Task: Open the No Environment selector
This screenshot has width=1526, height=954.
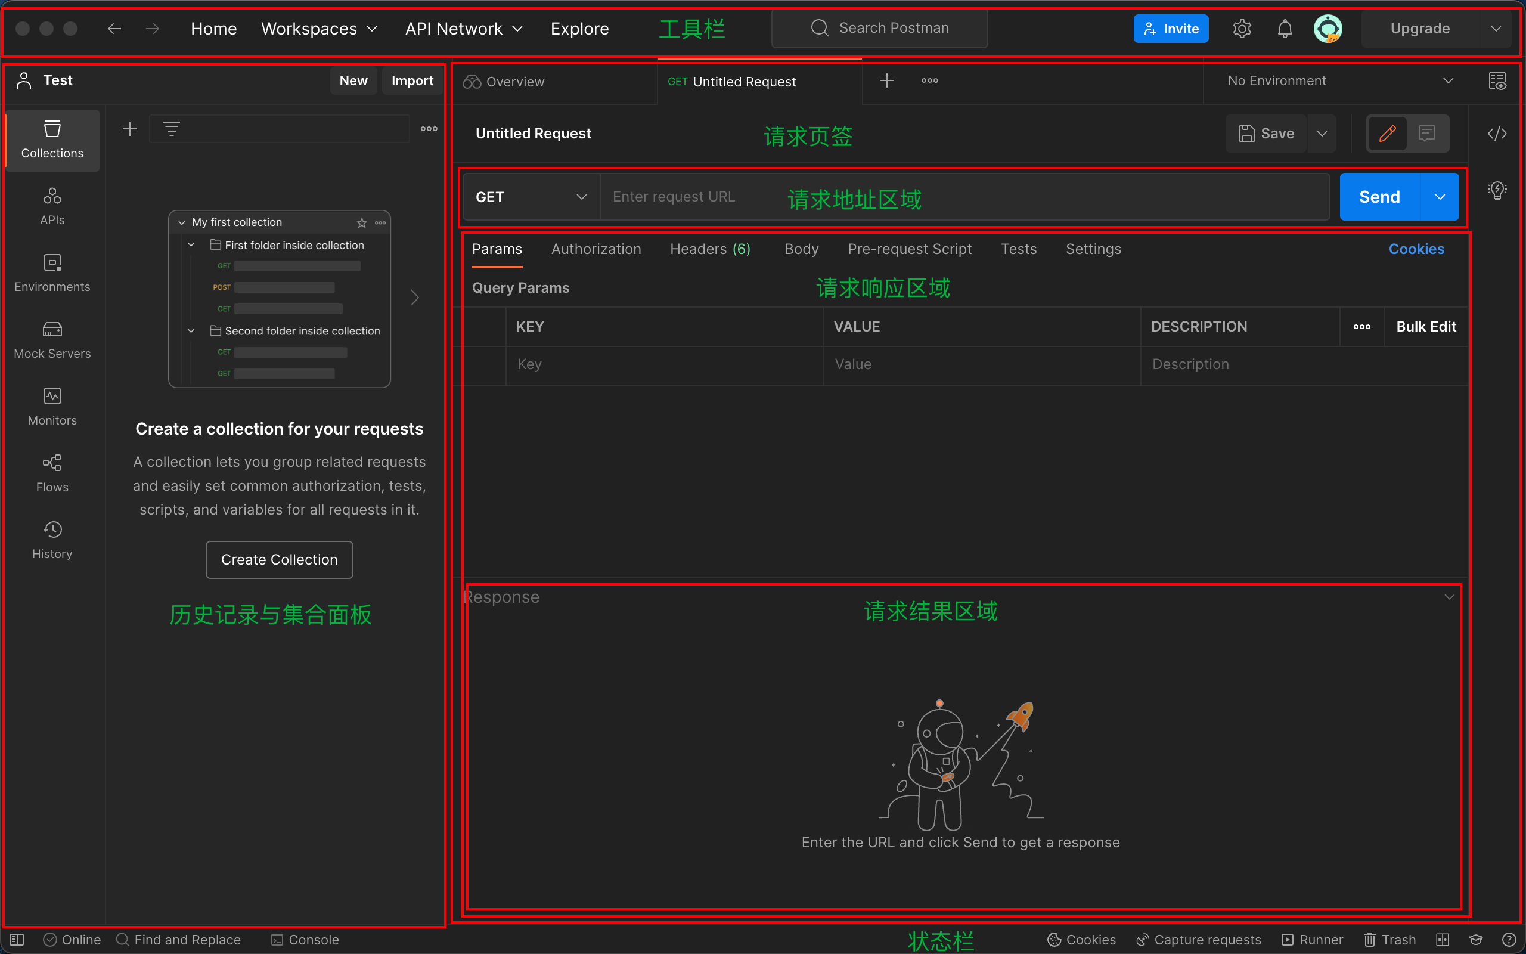Action: point(1341,80)
